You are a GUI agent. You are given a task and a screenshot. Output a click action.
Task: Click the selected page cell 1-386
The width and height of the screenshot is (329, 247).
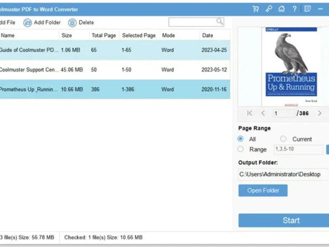coord(128,89)
